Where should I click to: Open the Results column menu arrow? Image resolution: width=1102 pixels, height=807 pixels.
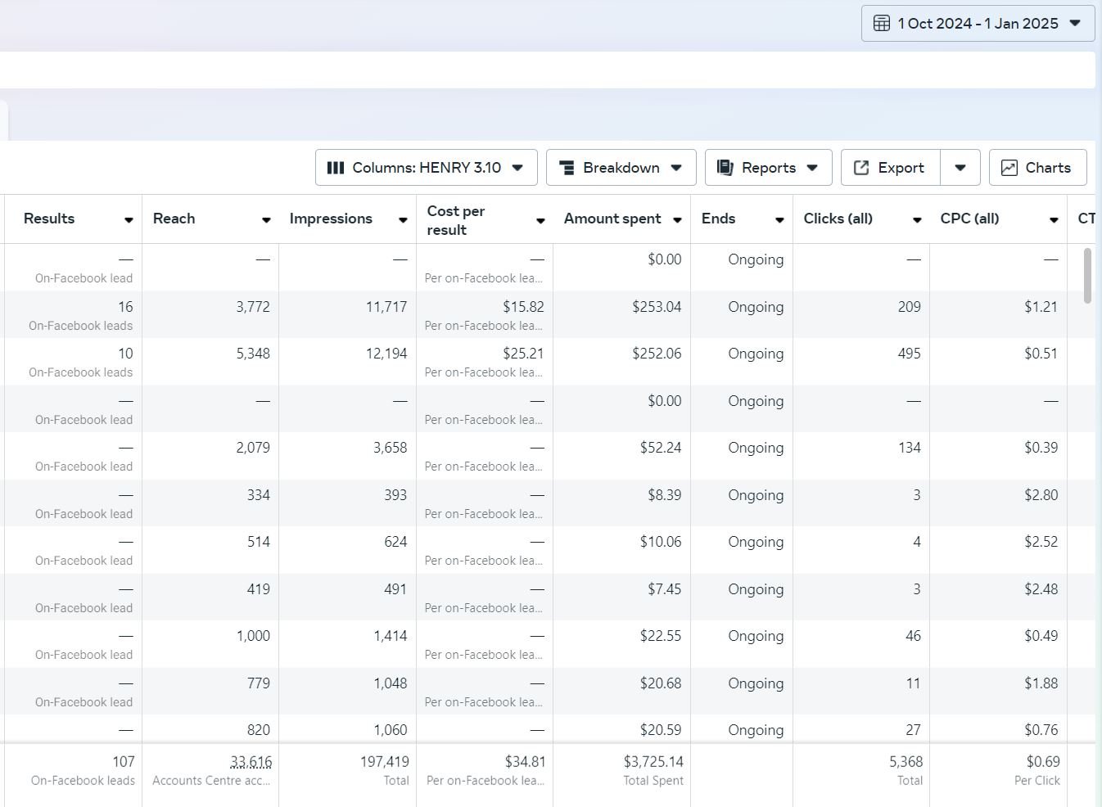[x=129, y=220]
